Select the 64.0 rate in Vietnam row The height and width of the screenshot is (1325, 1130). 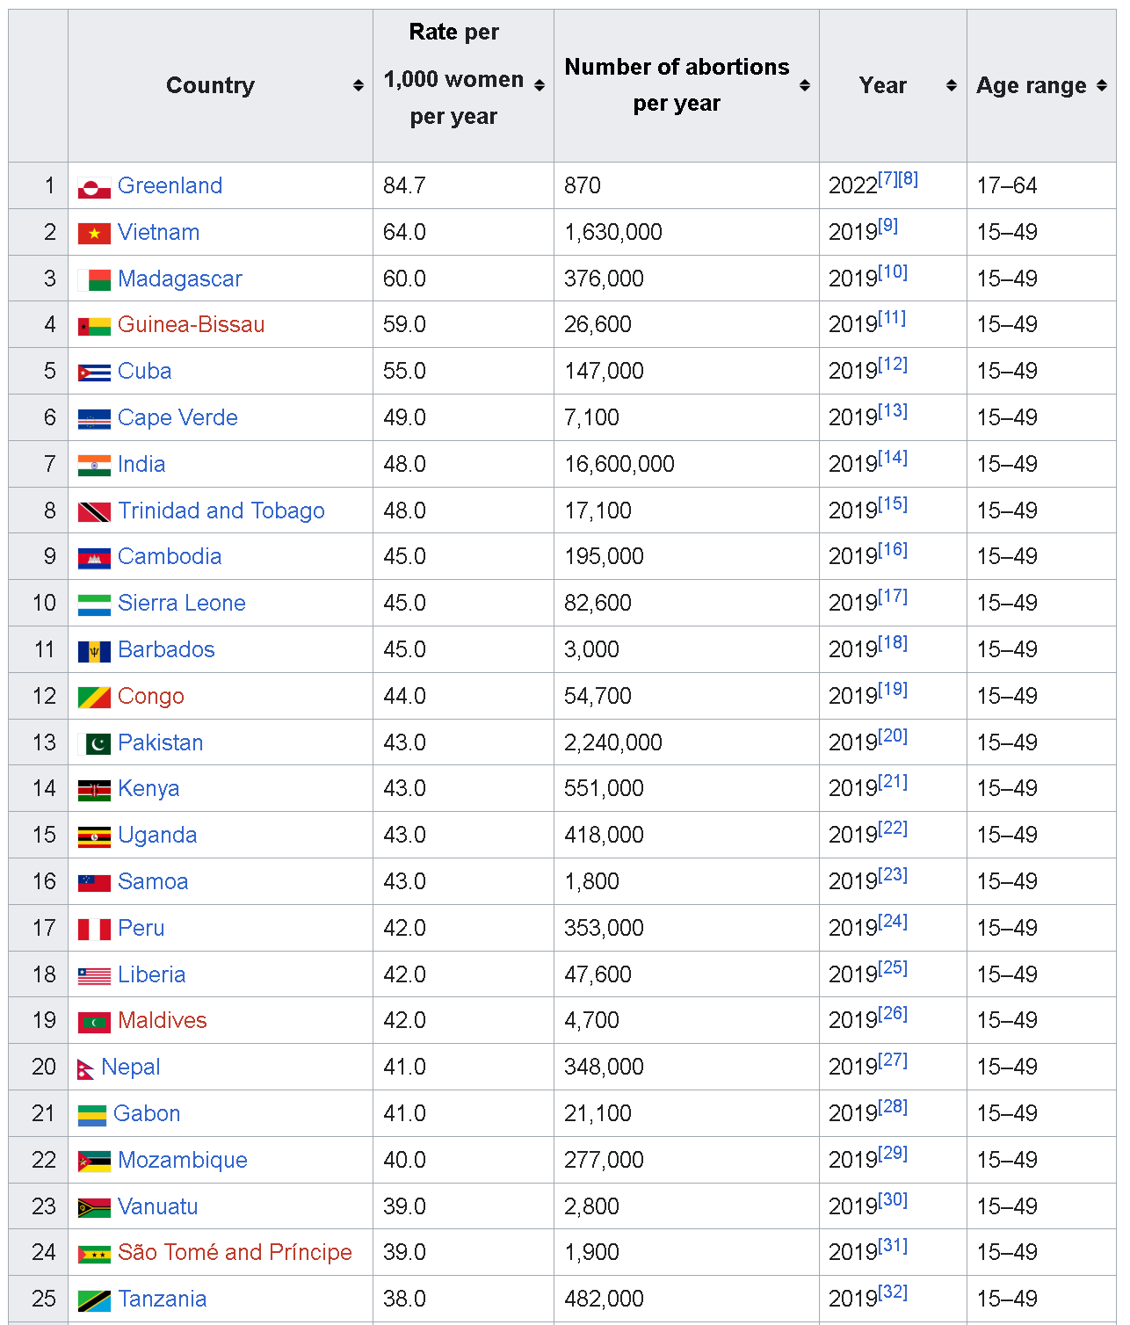click(x=404, y=232)
